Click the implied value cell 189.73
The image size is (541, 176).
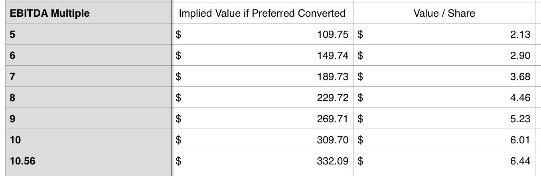[x=262, y=76]
